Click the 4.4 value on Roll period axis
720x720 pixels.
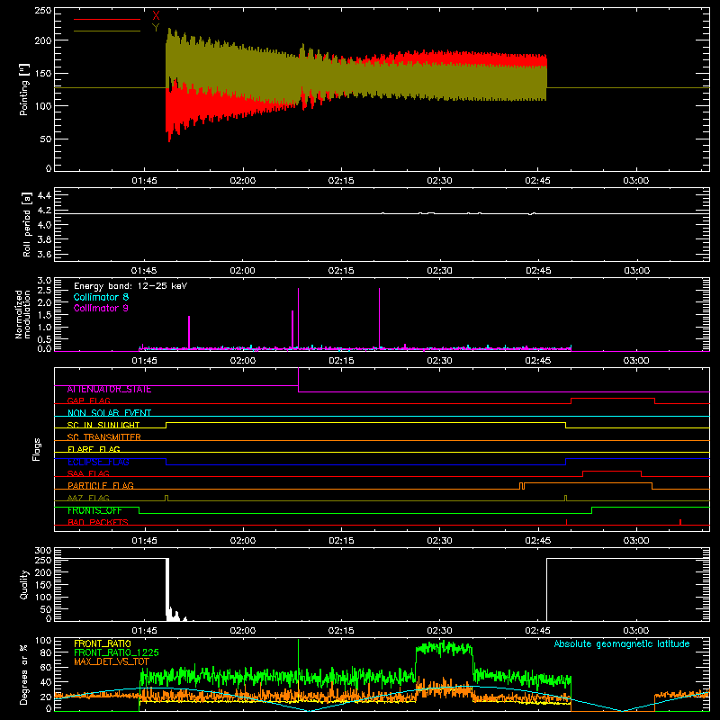44,195
